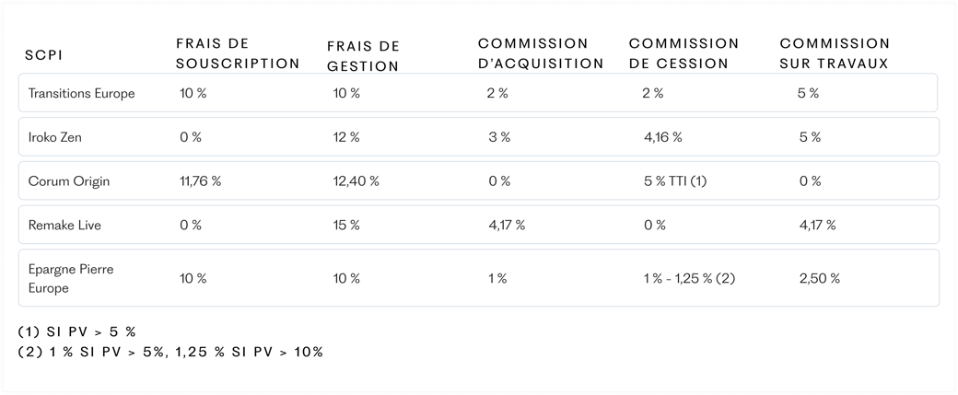Select the Transitions Europe row name
Viewport: 958px width, 395px height.
tap(81, 93)
